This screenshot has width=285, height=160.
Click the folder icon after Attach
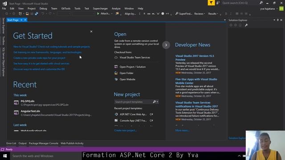coord(117,14)
